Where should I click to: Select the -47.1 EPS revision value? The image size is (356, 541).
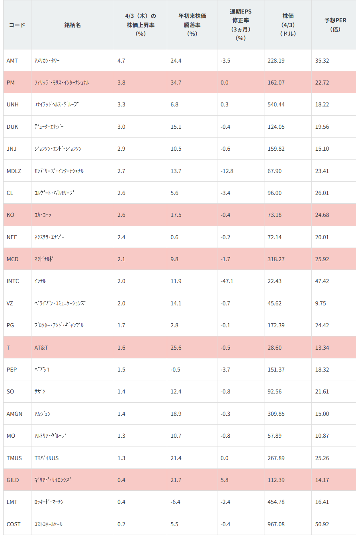coord(227,281)
